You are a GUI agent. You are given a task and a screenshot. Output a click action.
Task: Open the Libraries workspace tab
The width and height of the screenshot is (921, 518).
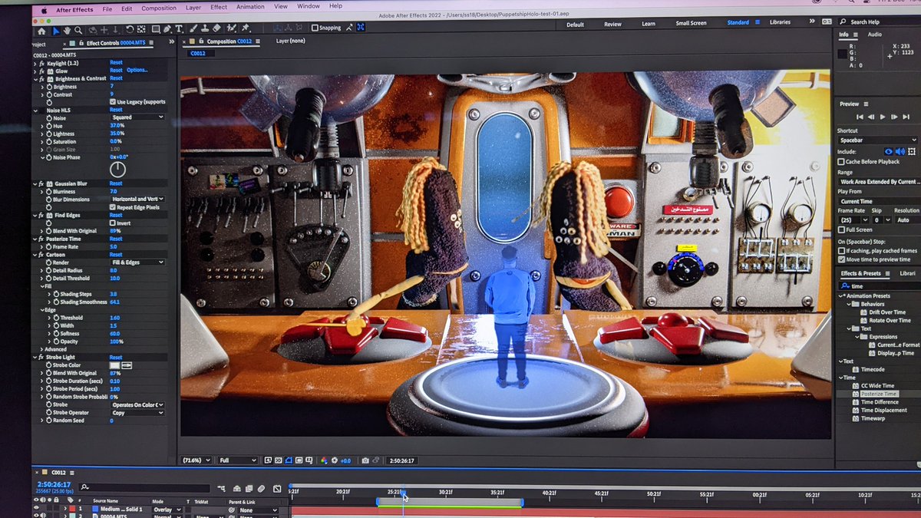click(x=780, y=22)
